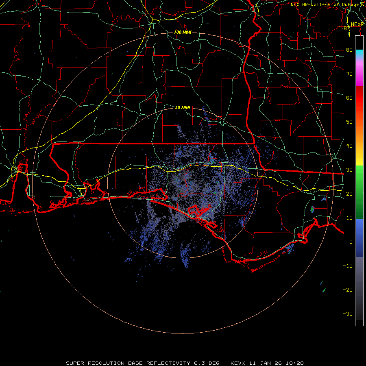Click the -30 value on the dBZ scale

pos(348,314)
